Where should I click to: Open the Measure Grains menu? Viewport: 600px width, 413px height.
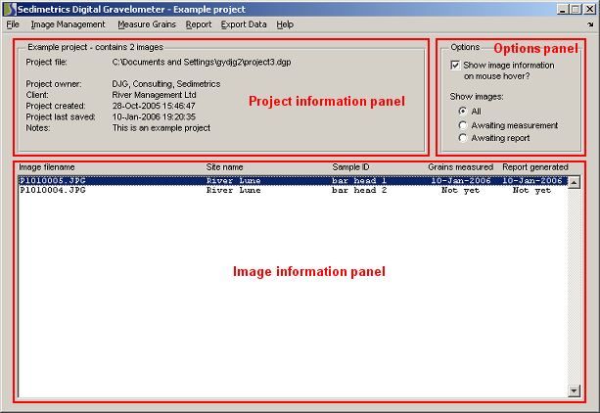point(147,24)
